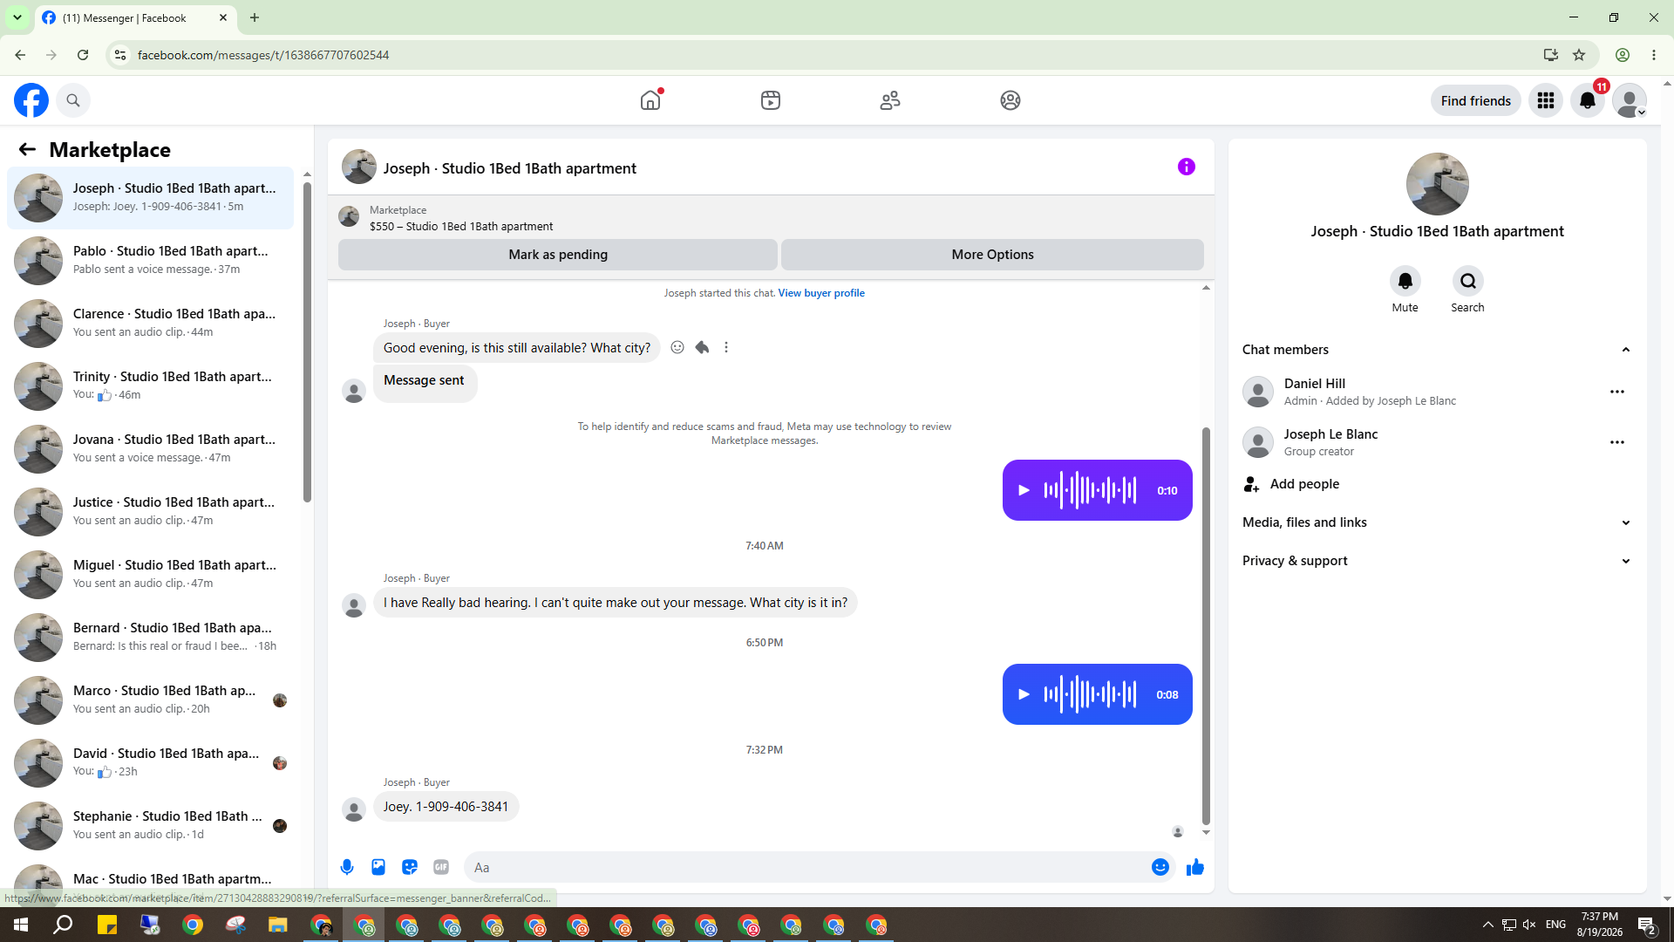Record a voice clip with microphone icon
Viewport: 1674px width, 942px height.
(x=347, y=867)
